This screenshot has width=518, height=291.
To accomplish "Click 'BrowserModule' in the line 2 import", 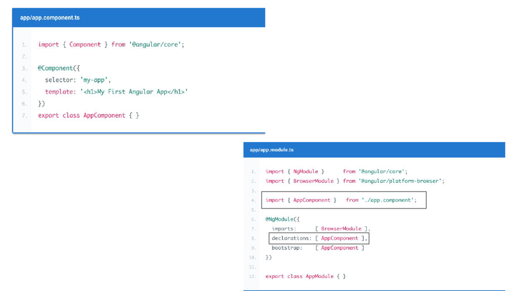I will click(313, 181).
